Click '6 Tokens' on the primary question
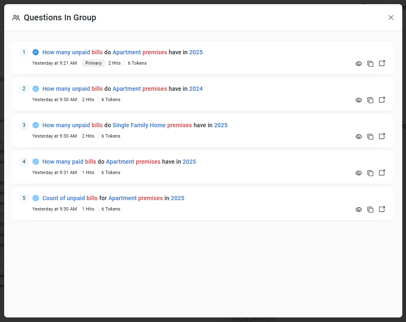The width and height of the screenshot is (406, 322). point(137,63)
